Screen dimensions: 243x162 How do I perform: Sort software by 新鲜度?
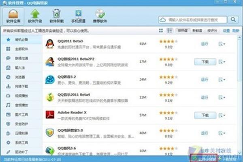coord(197,30)
